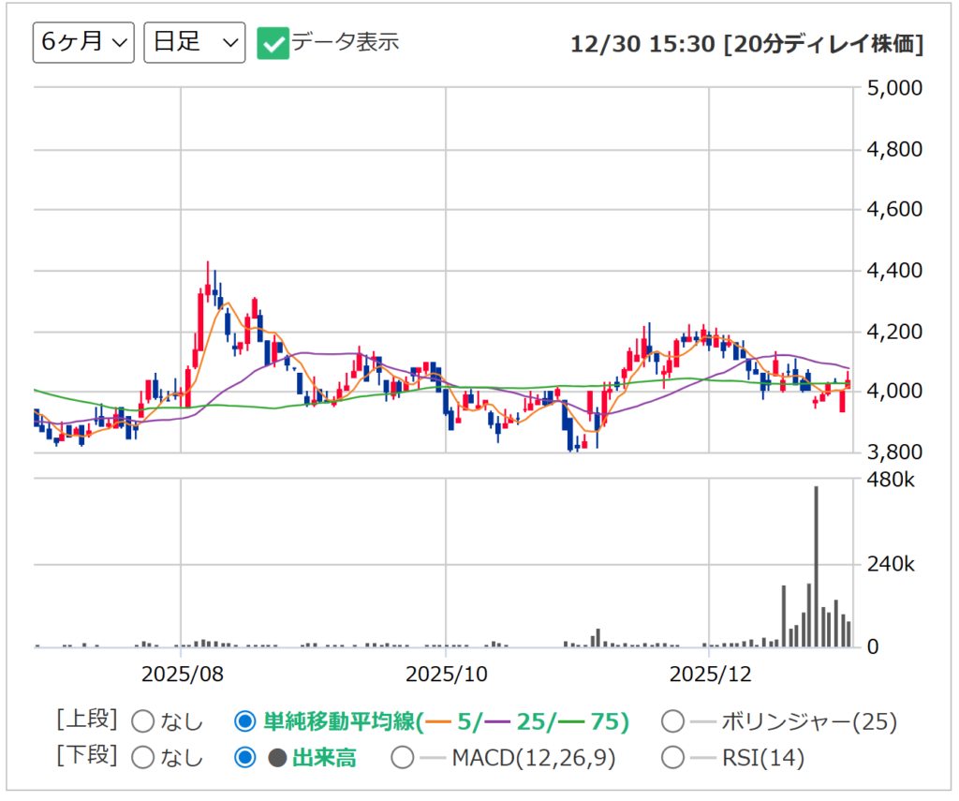959x801 pixels.
Task: Select the 出来高 radio button
Action: [244, 758]
